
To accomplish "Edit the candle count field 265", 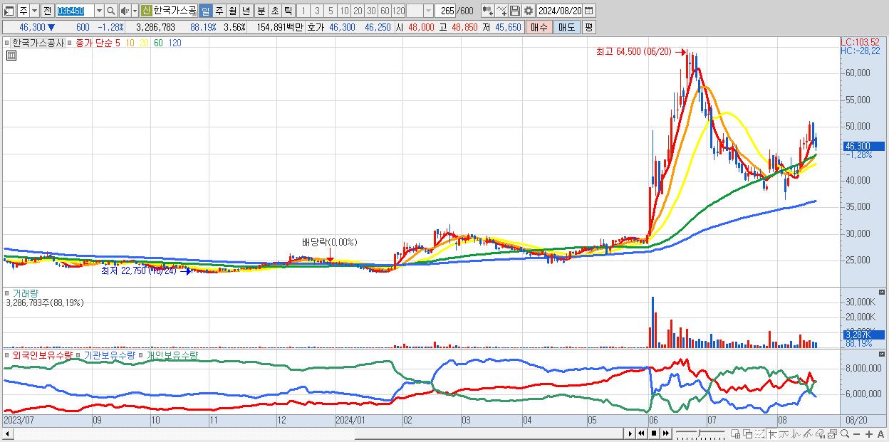I will [445, 11].
